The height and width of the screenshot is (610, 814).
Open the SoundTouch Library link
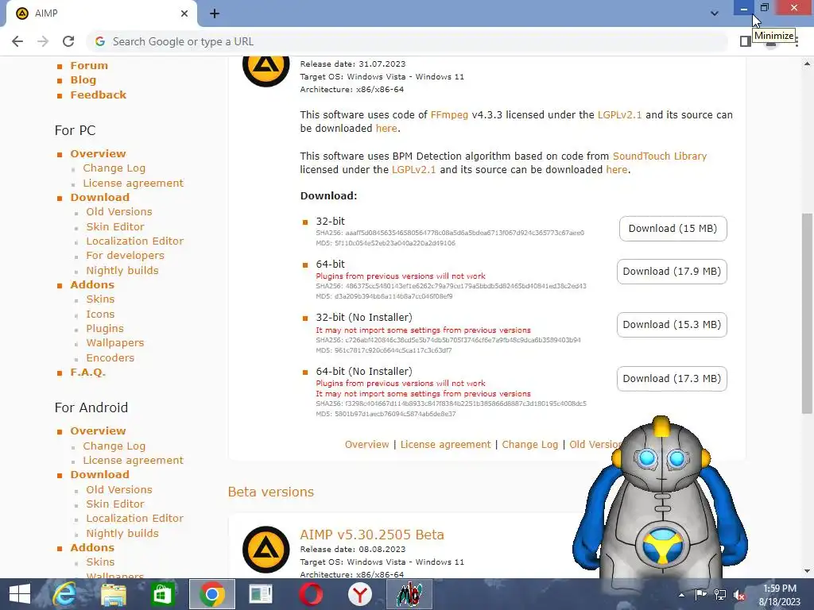click(x=660, y=156)
